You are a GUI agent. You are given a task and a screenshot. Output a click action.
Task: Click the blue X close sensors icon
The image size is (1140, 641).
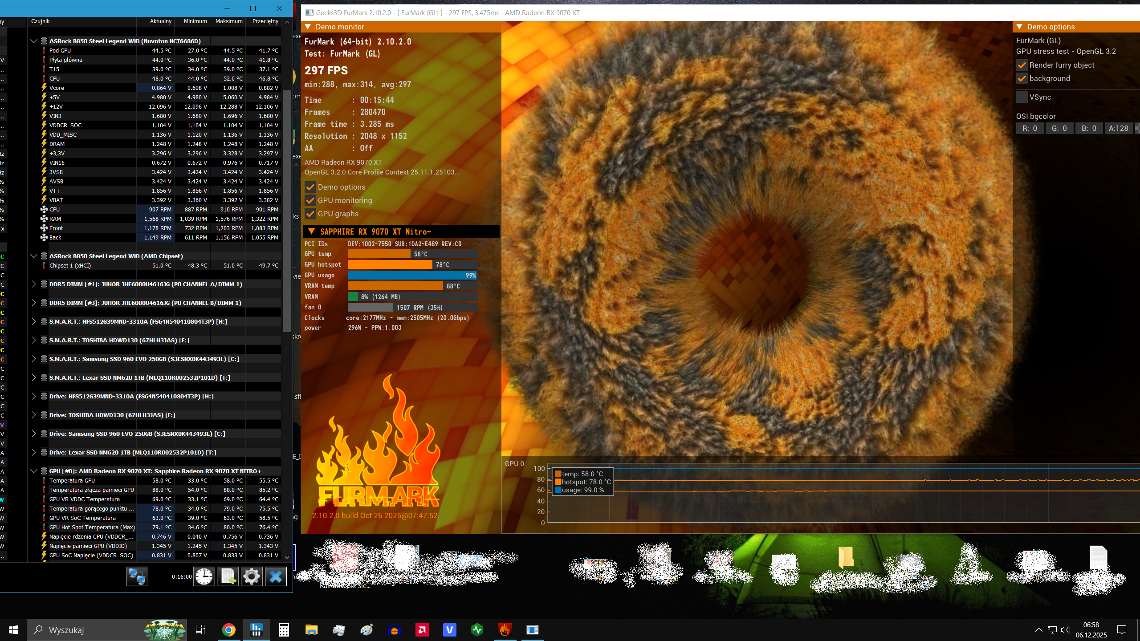276,577
